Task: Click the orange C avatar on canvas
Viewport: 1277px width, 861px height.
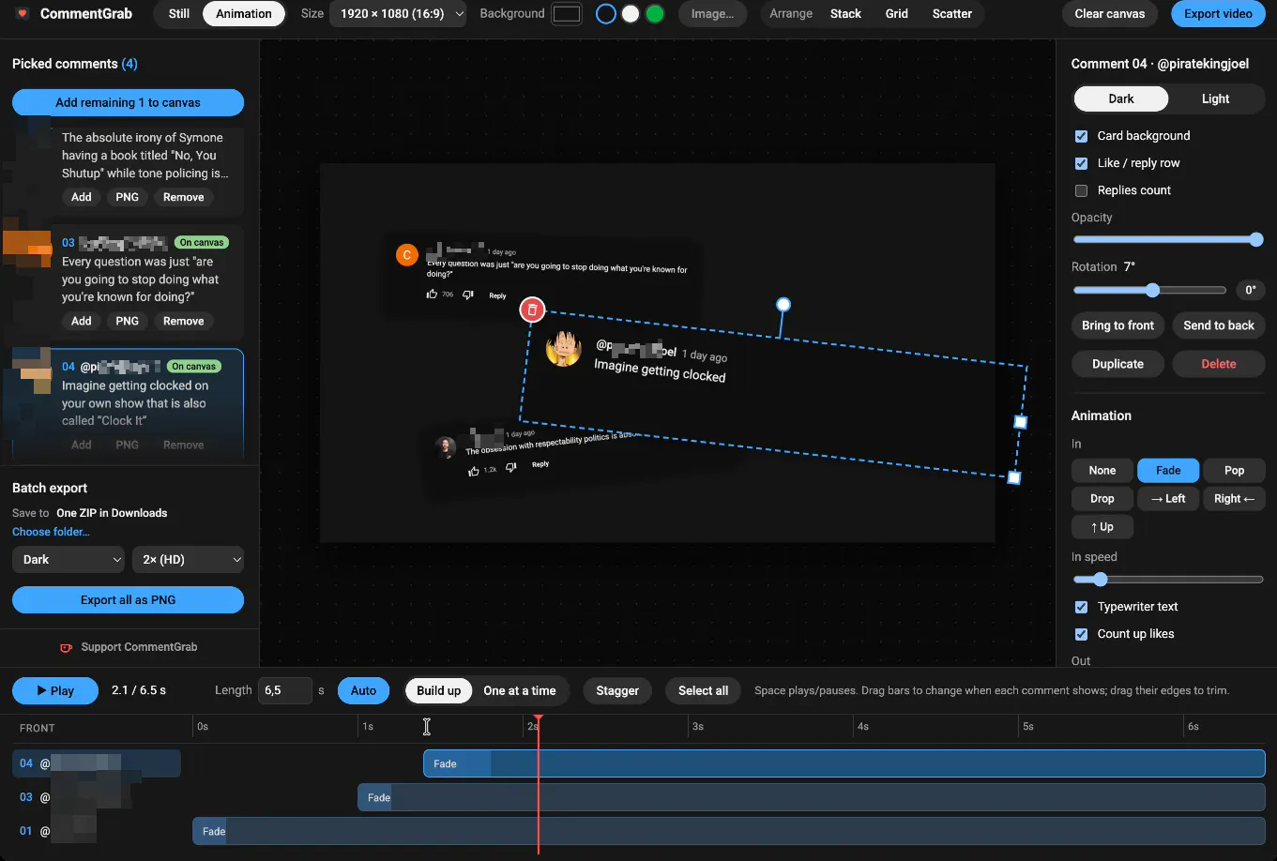Action: pos(406,255)
